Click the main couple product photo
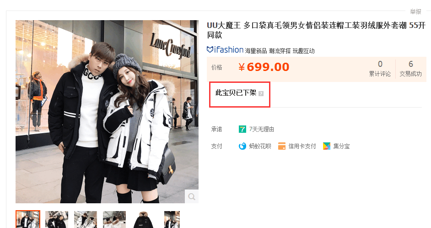431x228 pixels. click(x=107, y=112)
